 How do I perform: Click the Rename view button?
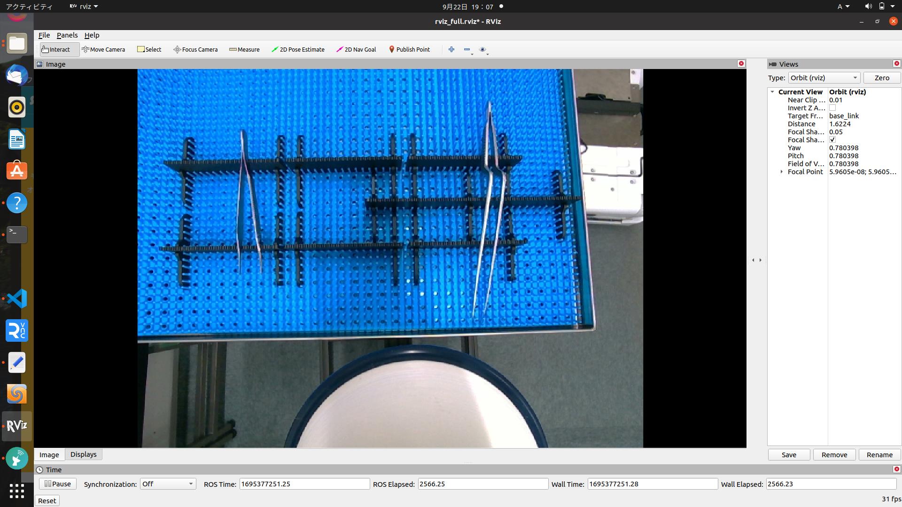click(879, 455)
